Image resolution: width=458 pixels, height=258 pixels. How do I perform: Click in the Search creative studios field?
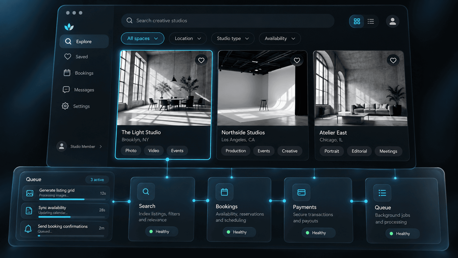tap(228, 21)
